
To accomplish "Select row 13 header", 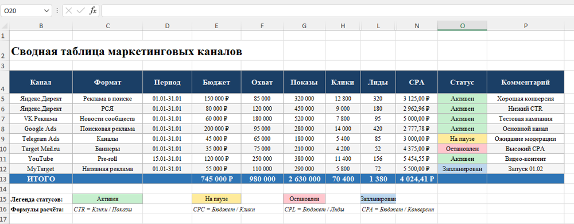I will coord(5,179).
